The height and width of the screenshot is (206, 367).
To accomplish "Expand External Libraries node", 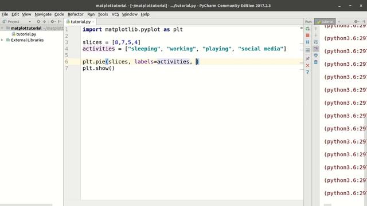I will tap(2, 40).
